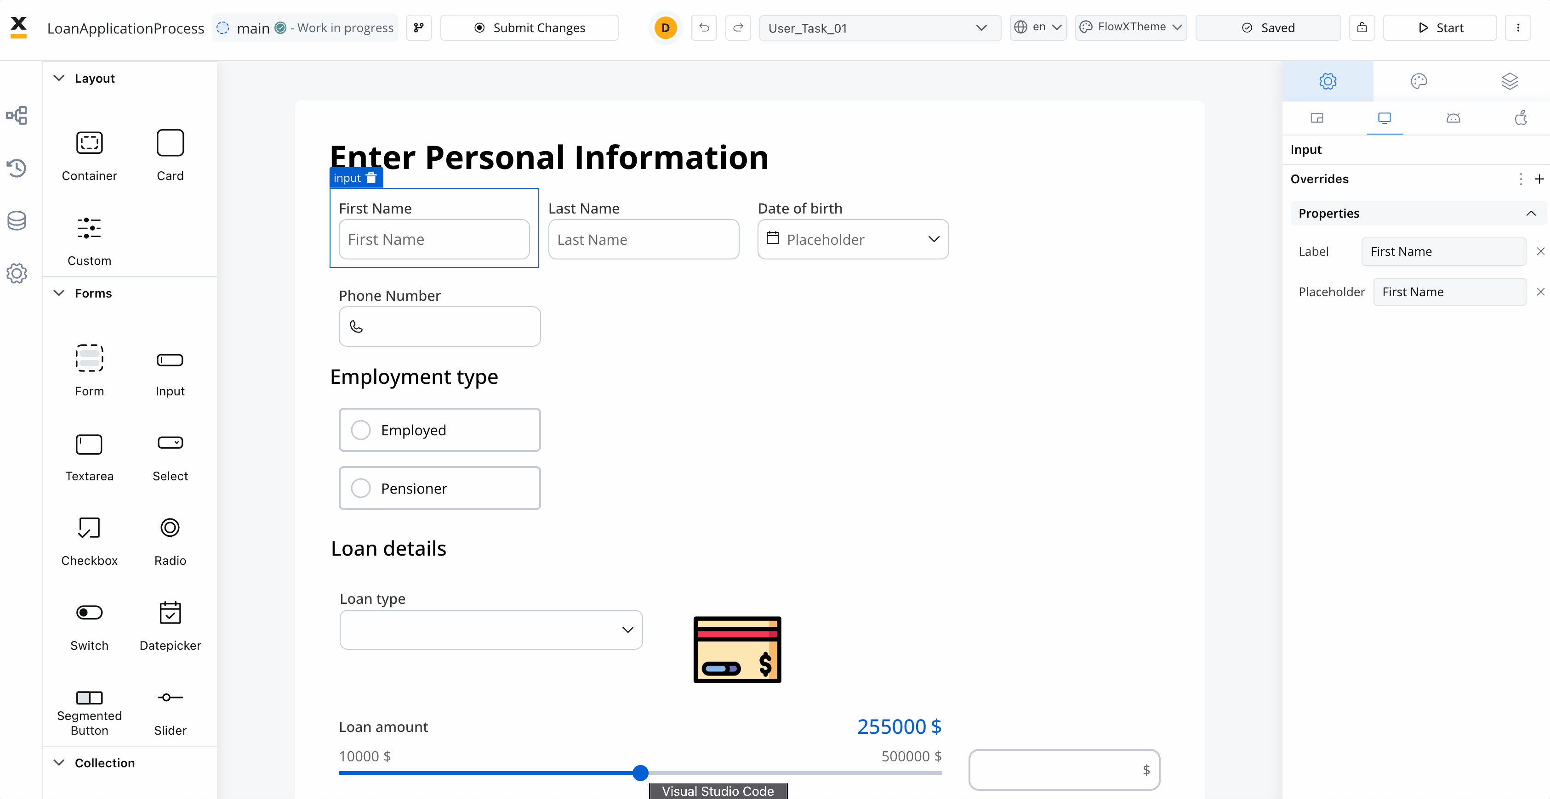Switch to the styling palette tab
This screenshot has width=1550, height=799.
click(x=1418, y=80)
